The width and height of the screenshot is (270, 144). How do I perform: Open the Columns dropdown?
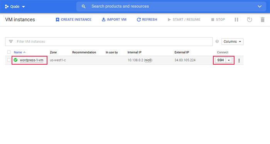click(232, 42)
